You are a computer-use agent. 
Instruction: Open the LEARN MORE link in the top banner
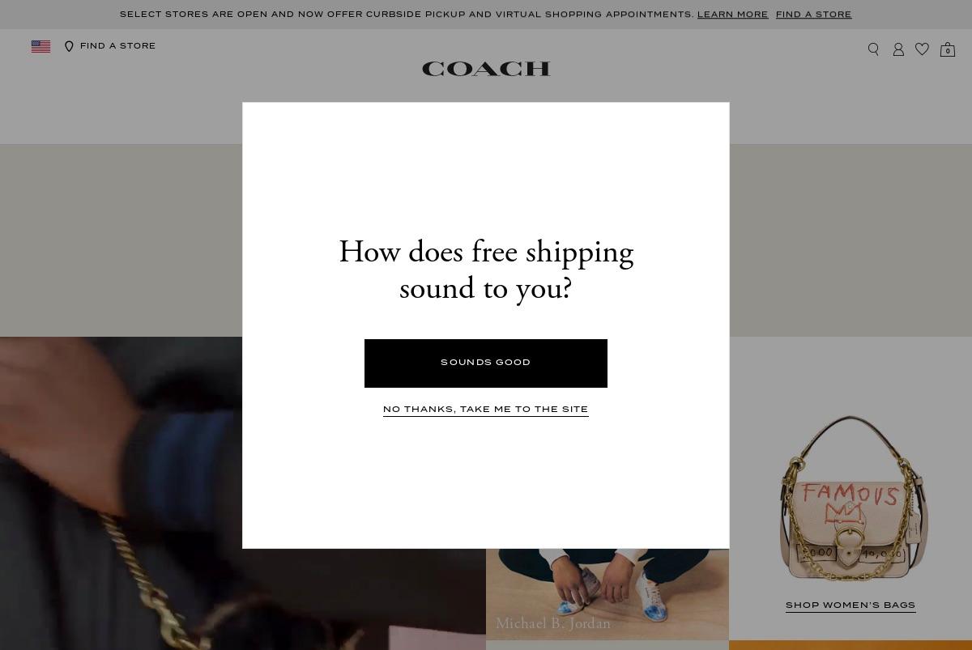732,15
